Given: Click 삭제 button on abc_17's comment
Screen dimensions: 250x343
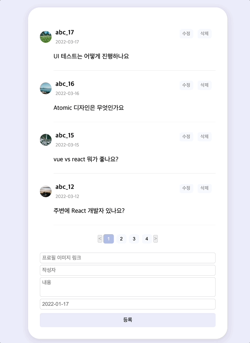Looking at the screenshot, I should tap(204, 34).
